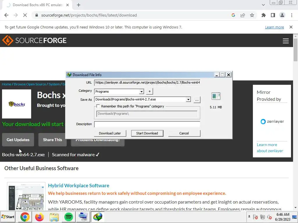Click the YAROOMS software thumbnail

26,196
